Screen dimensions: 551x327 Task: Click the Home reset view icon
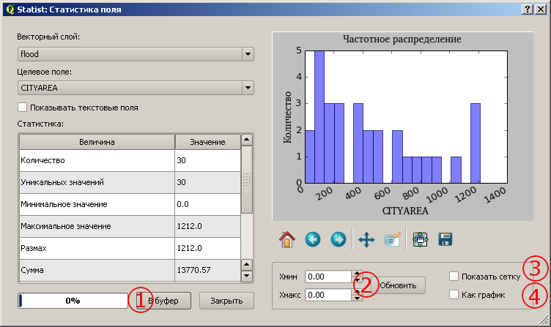point(287,240)
